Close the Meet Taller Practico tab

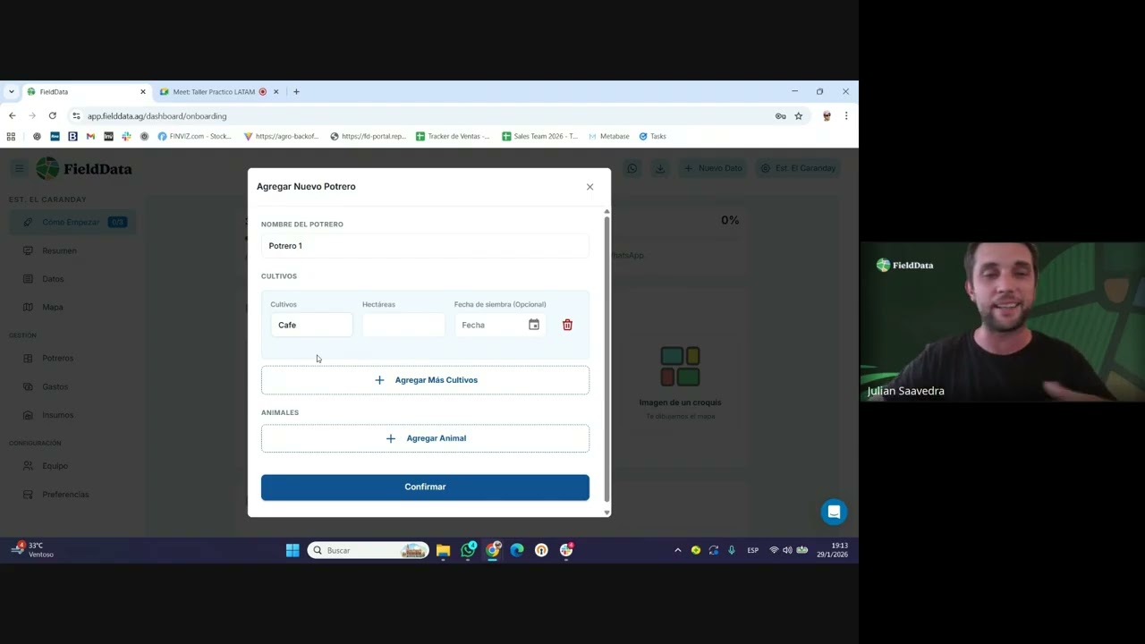coord(276,91)
